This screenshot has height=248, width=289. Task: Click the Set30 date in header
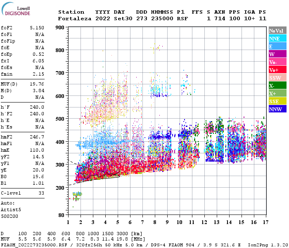pyautogui.click(x=123, y=19)
